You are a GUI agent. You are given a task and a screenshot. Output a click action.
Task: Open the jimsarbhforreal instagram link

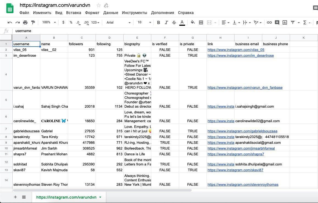tap(241, 148)
